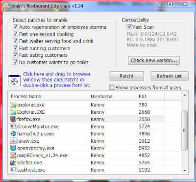This screenshot has width=196, height=182.
Task: Select openvpntray.exe in the process list
Action: [36, 148]
